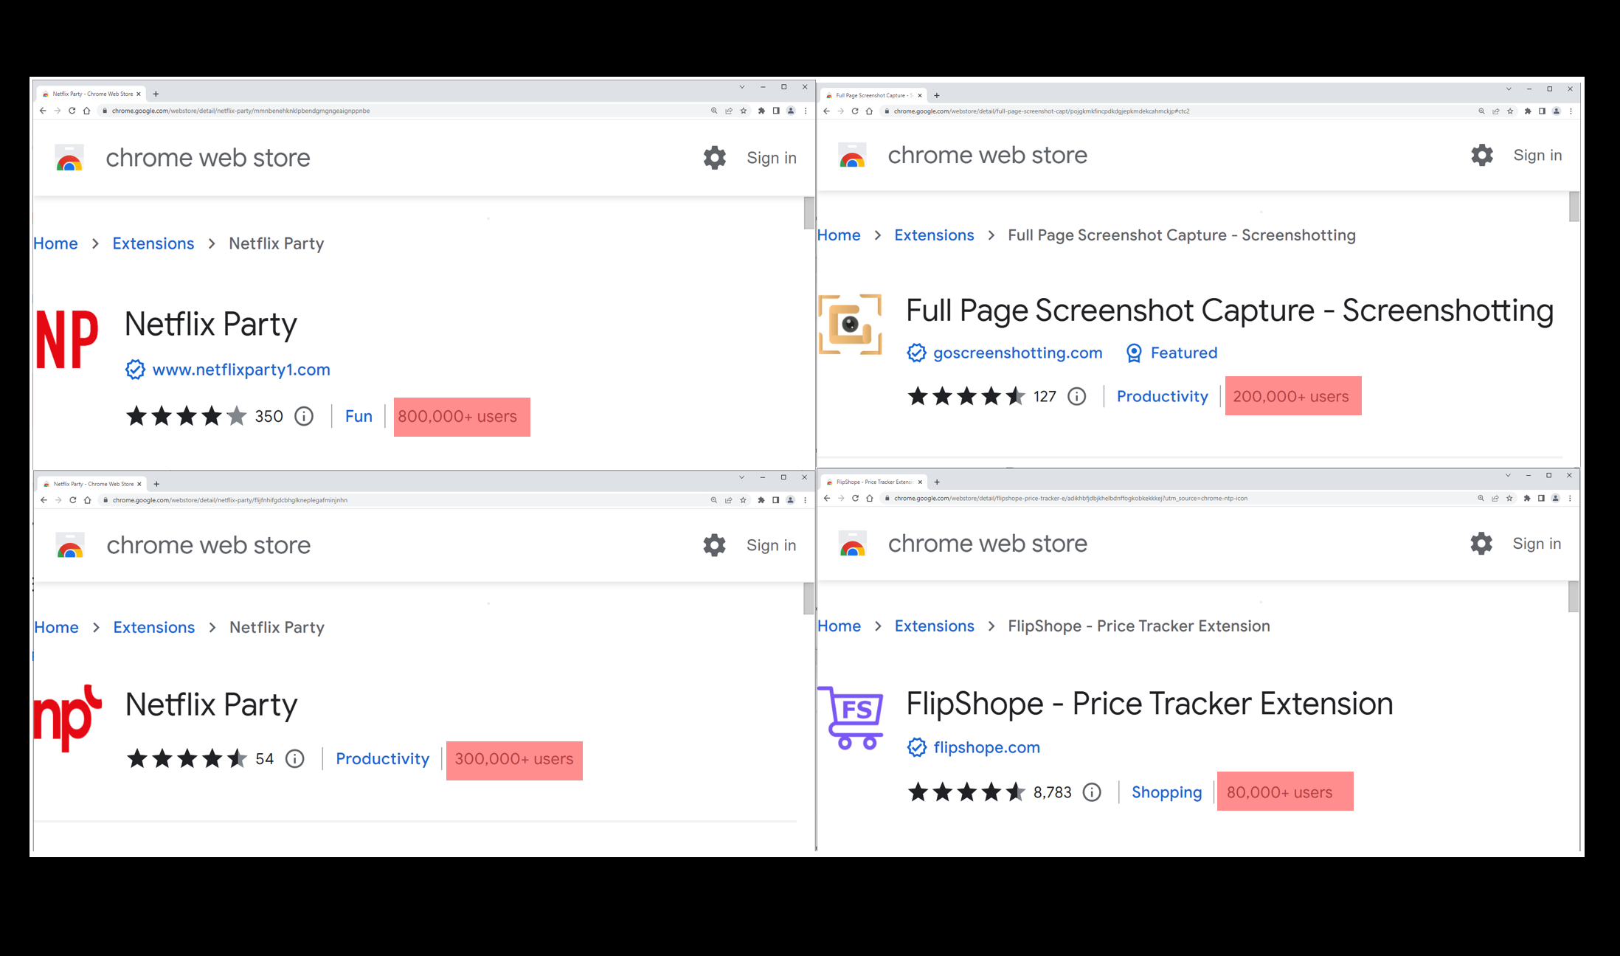Viewport: 1620px width, 956px height.
Task: Click Extensions puzzle icon in Full Page Screenshot window
Action: click(1527, 111)
